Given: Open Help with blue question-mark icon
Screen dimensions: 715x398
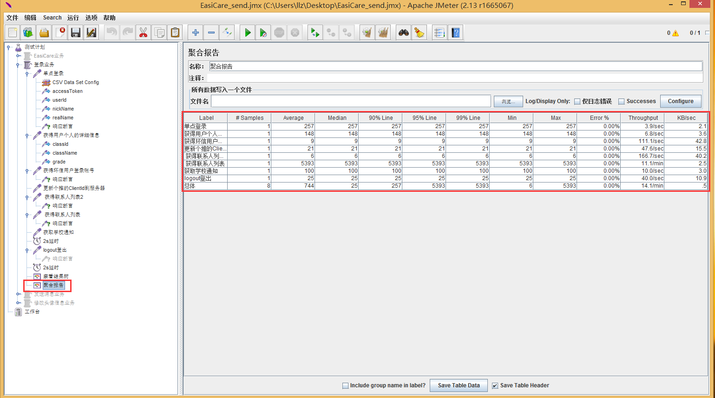Looking at the screenshot, I should (456, 33).
